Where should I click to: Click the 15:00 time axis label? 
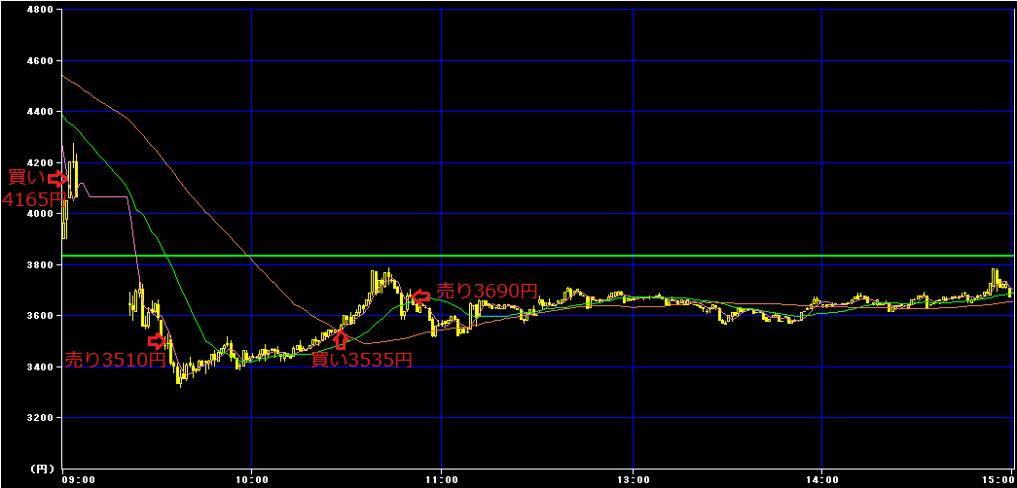[998, 480]
